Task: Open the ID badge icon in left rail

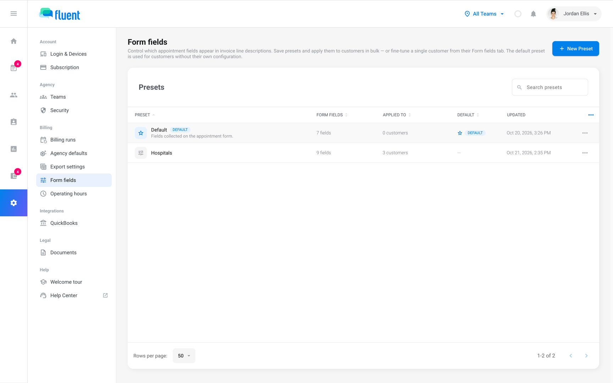Action: (13, 122)
